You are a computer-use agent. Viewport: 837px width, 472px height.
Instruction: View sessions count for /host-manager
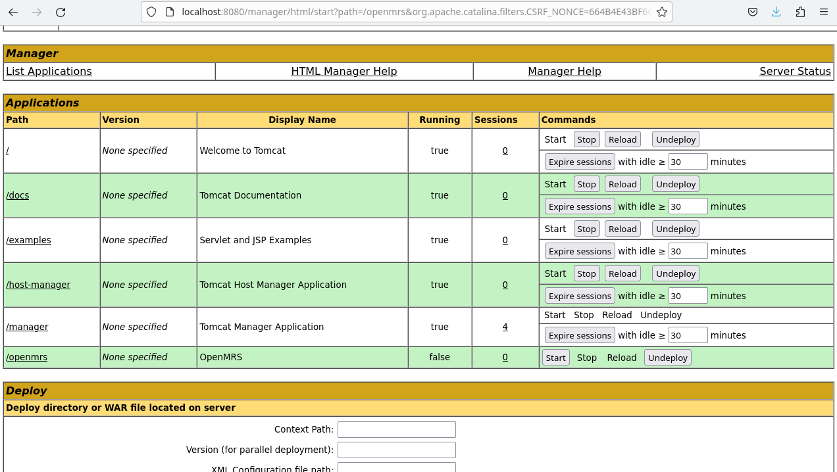505,285
